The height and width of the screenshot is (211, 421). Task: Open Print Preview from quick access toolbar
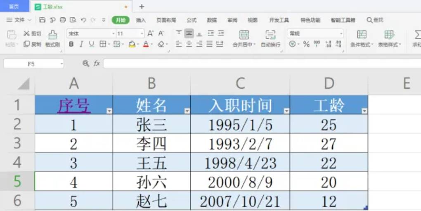coord(73,20)
